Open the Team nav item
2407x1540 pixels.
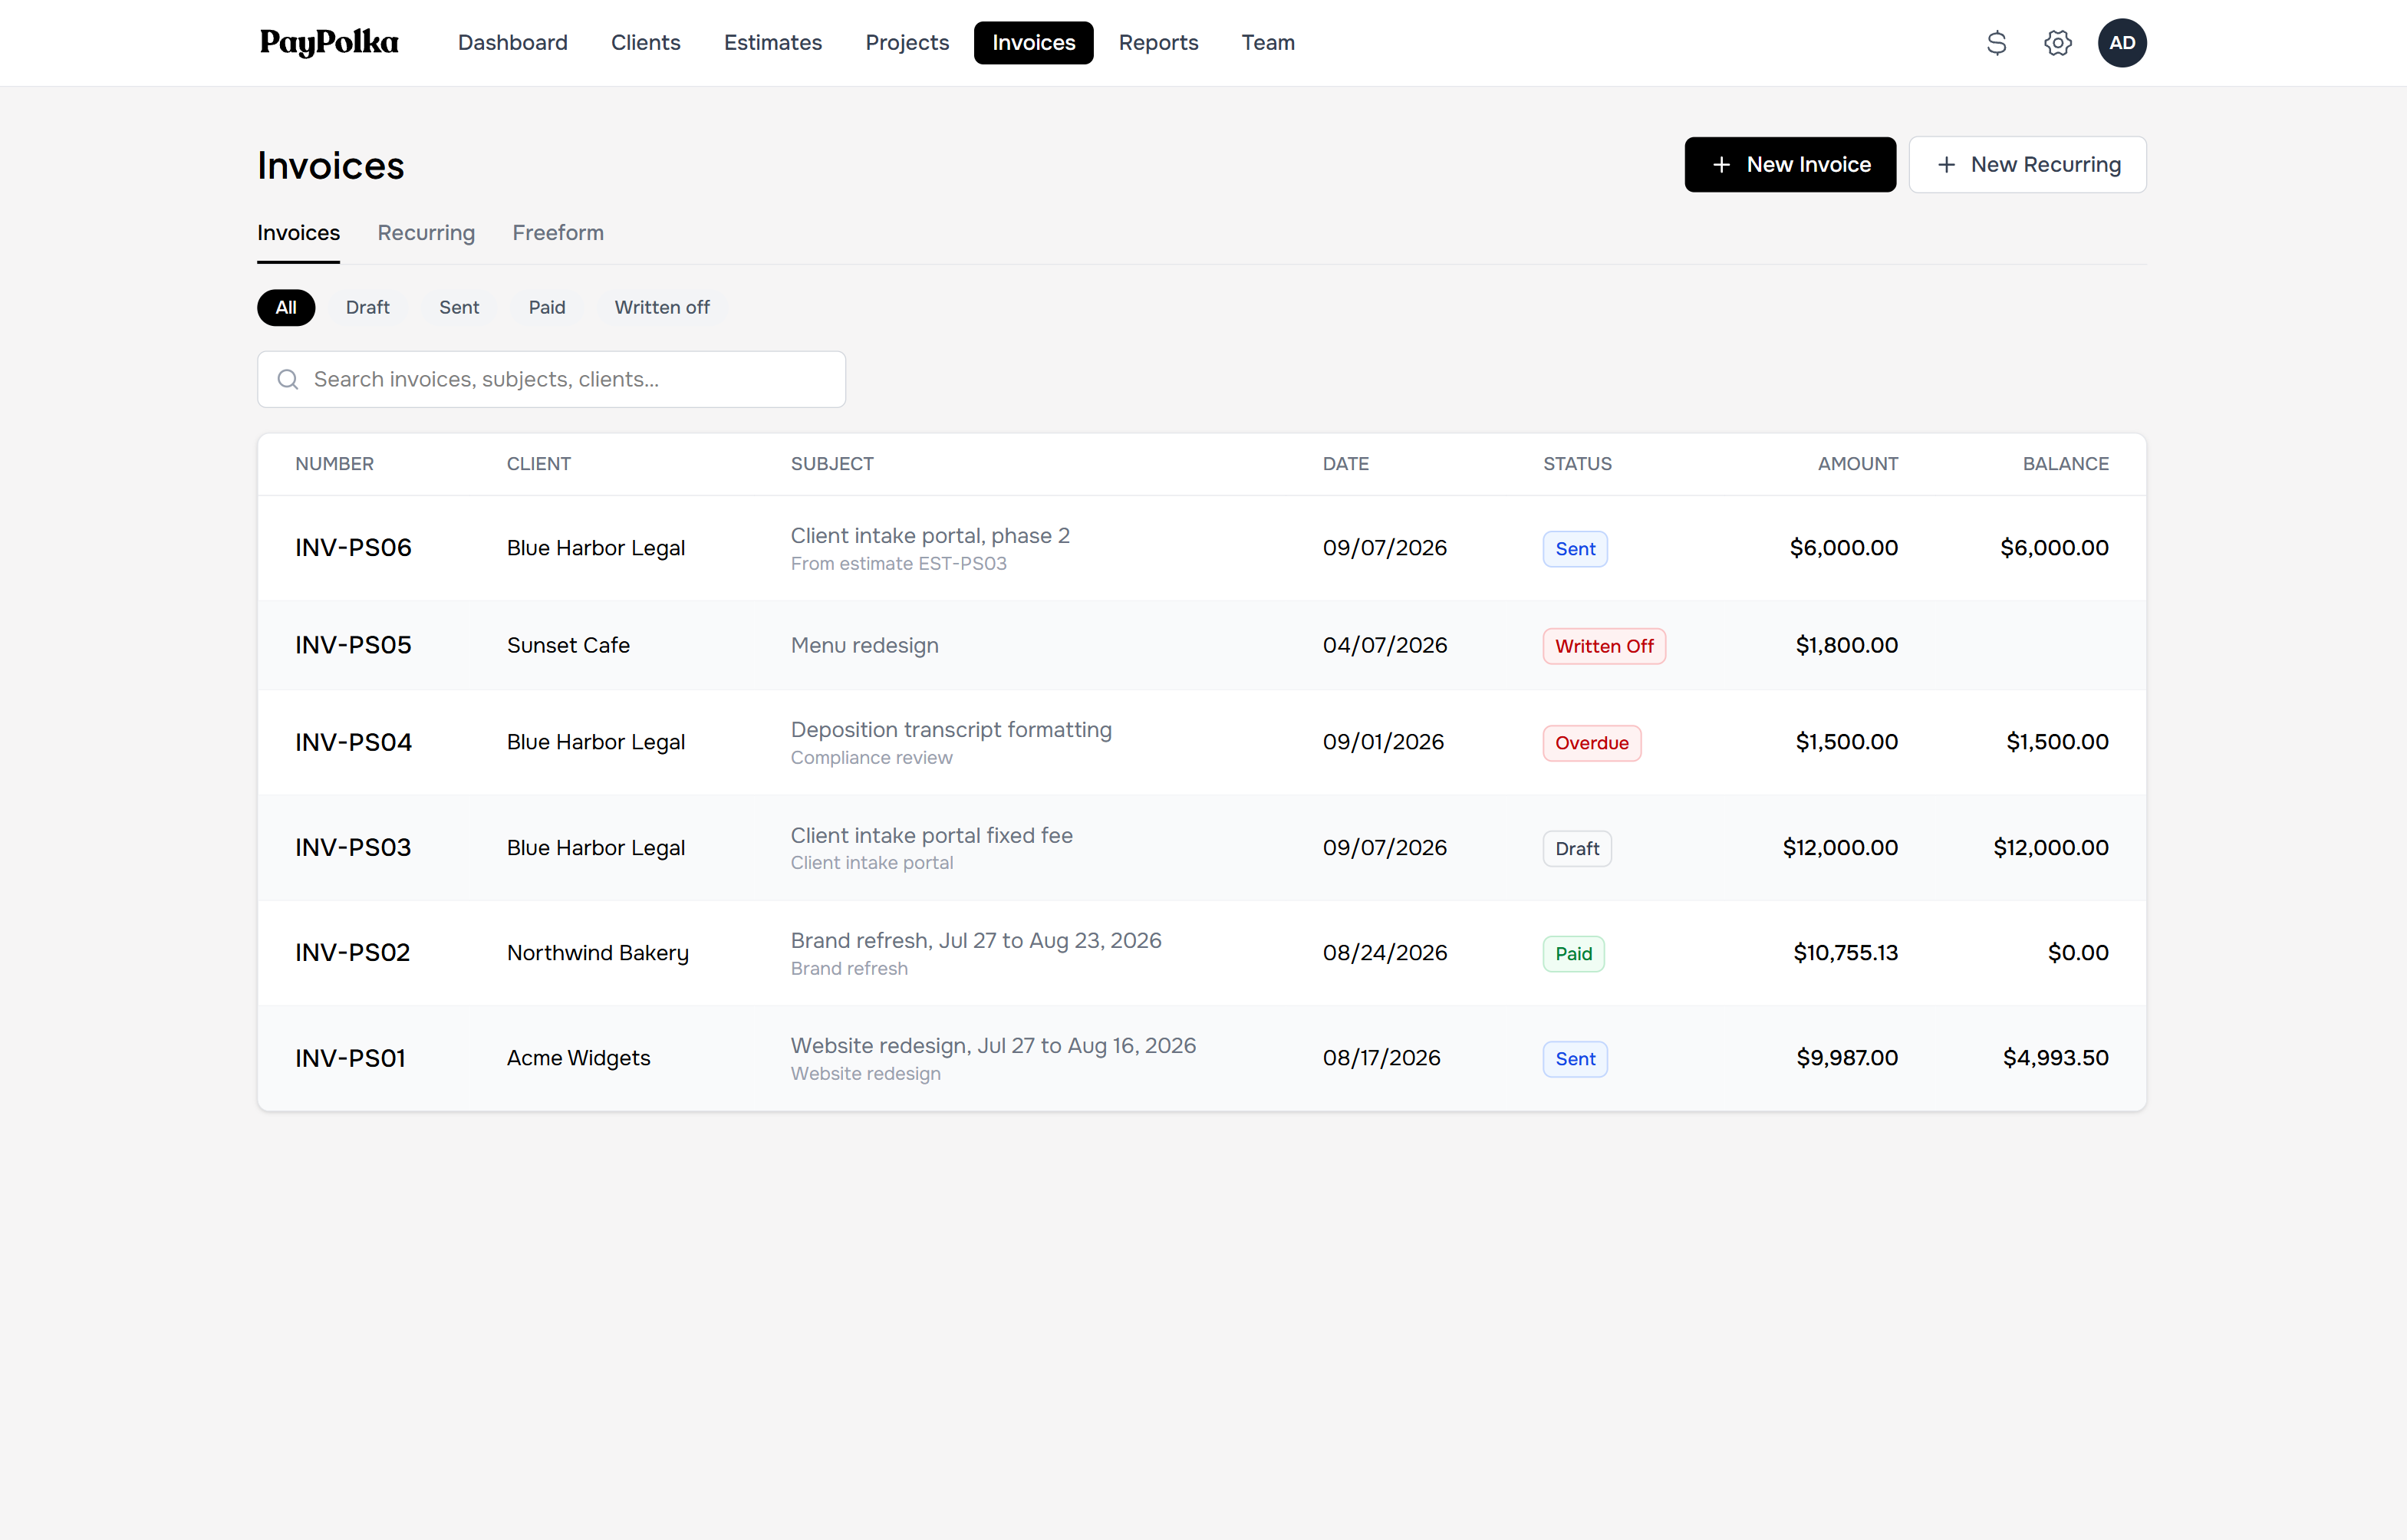(x=1267, y=43)
